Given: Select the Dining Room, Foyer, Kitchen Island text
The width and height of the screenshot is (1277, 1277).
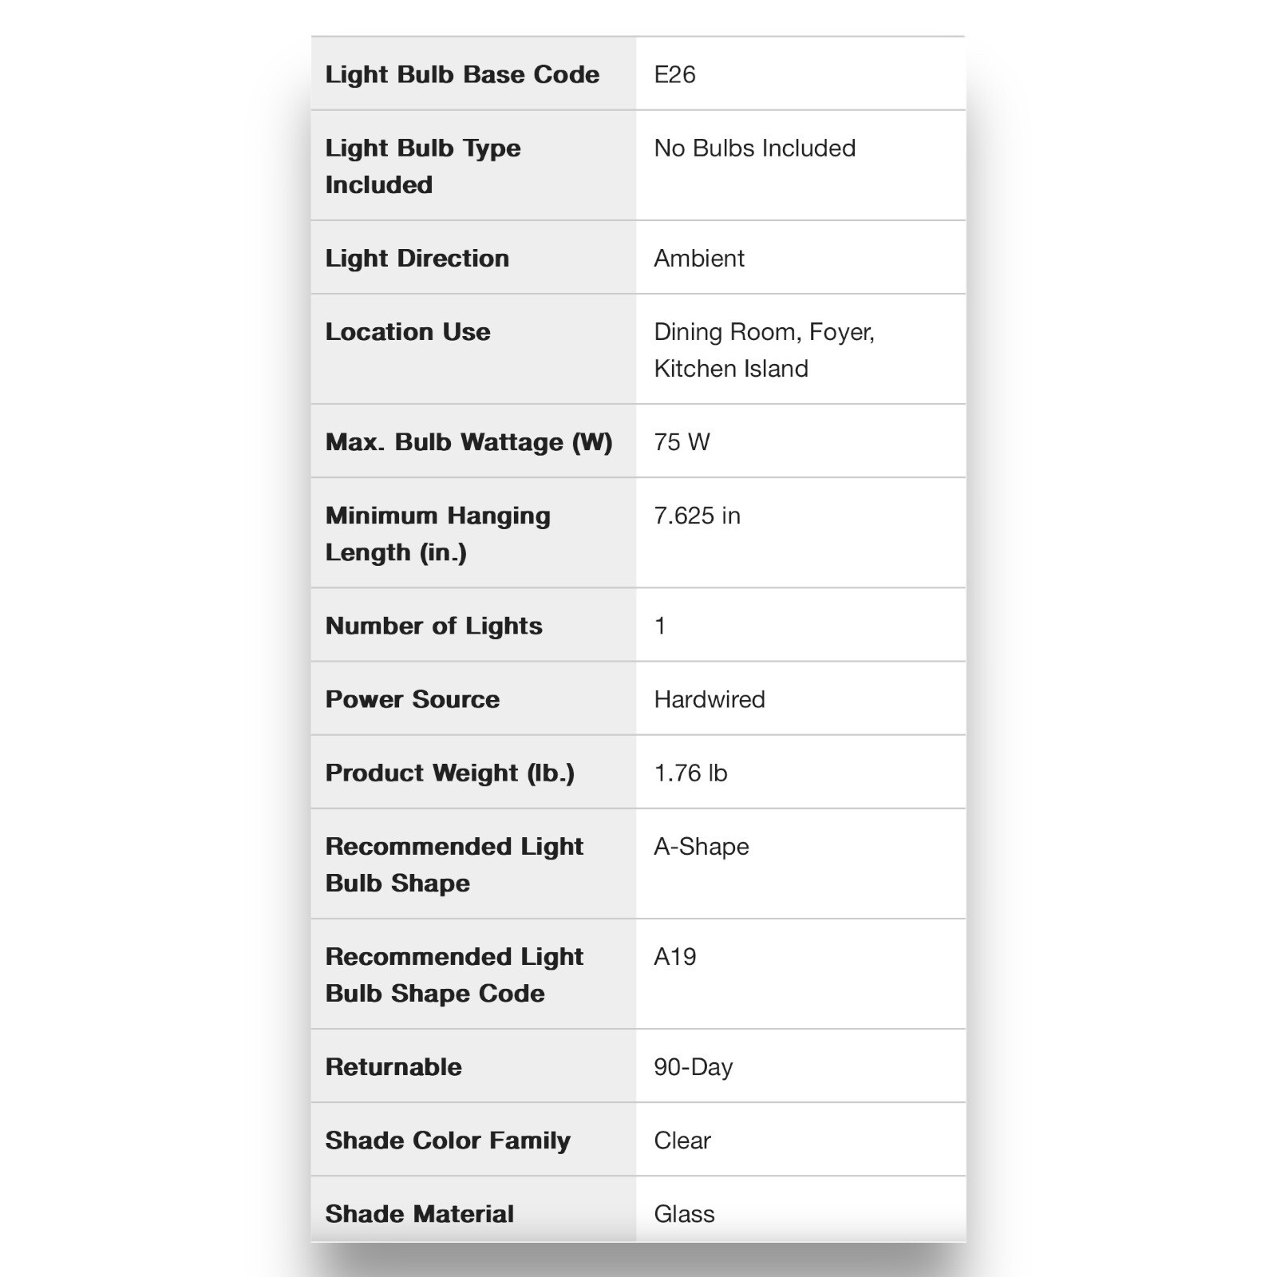Looking at the screenshot, I should pos(764,350).
